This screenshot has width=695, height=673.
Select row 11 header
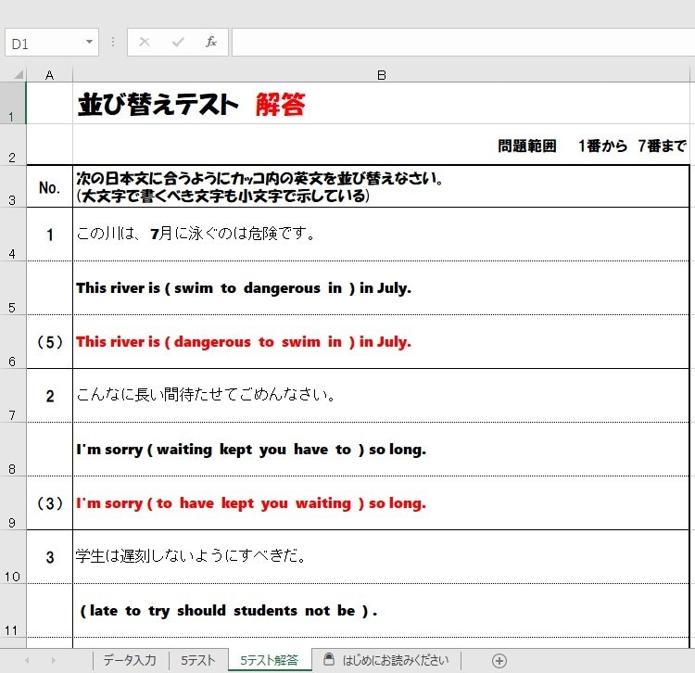point(13,611)
